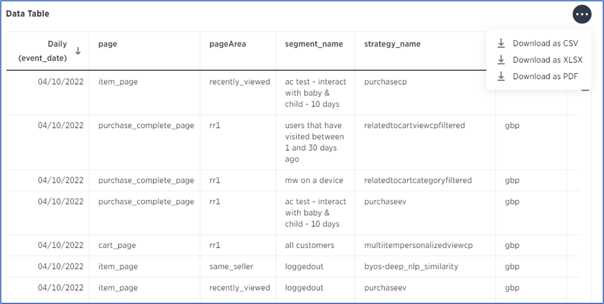Click the cart_page cell
This screenshot has height=304, width=604.
[x=117, y=246]
